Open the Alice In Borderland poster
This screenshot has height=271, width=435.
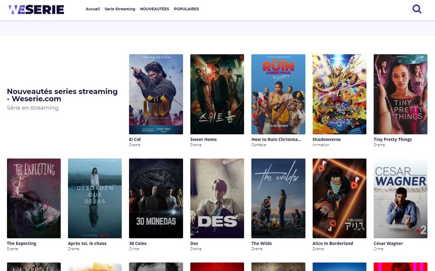(x=339, y=198)
